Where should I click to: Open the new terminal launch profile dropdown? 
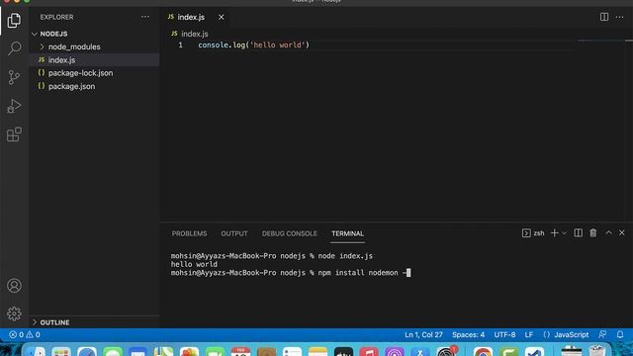click(x=565, y=233)
